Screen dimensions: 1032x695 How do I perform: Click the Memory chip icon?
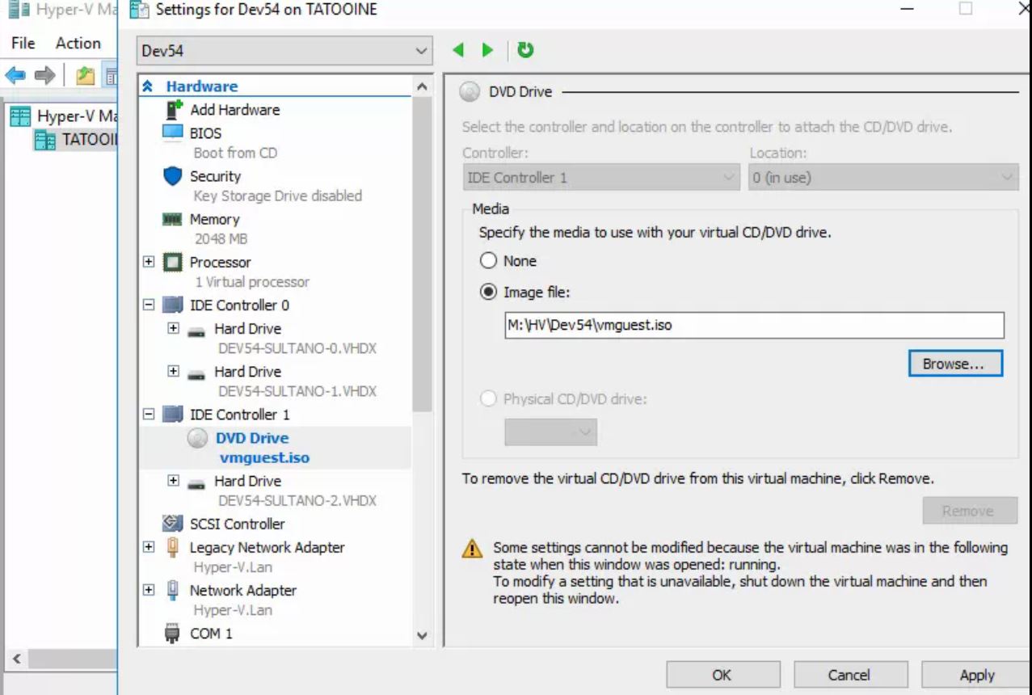pos(173,219)
